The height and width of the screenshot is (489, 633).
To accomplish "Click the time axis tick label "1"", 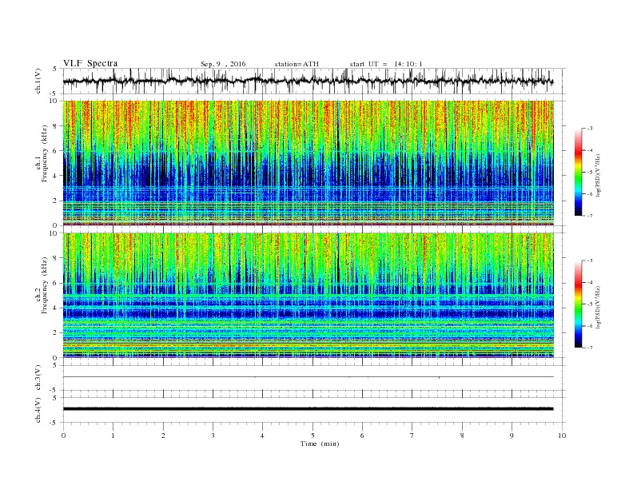I will (113, 435).
